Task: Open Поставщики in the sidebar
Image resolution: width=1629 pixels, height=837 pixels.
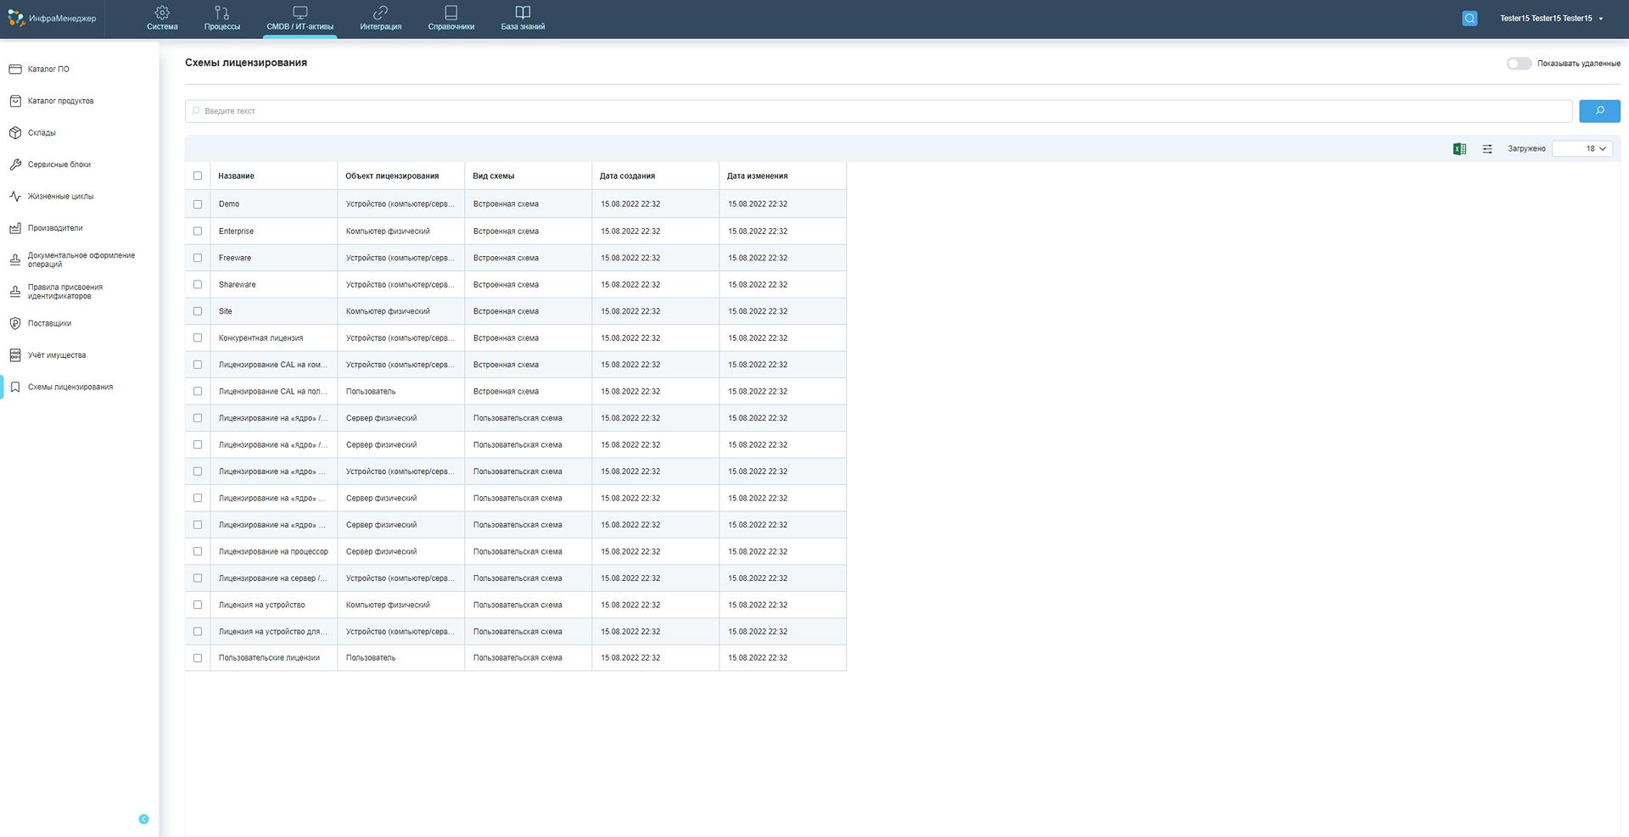Action: 49,324
